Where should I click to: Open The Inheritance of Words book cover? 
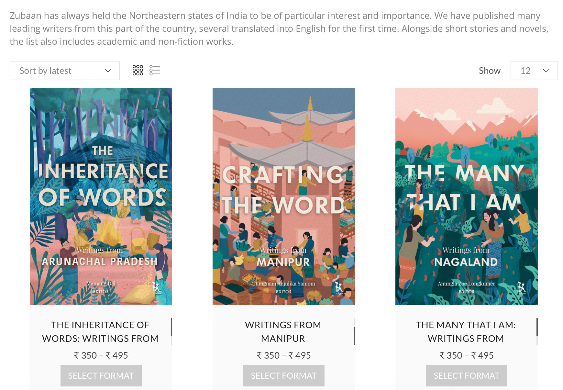[101, 196]
